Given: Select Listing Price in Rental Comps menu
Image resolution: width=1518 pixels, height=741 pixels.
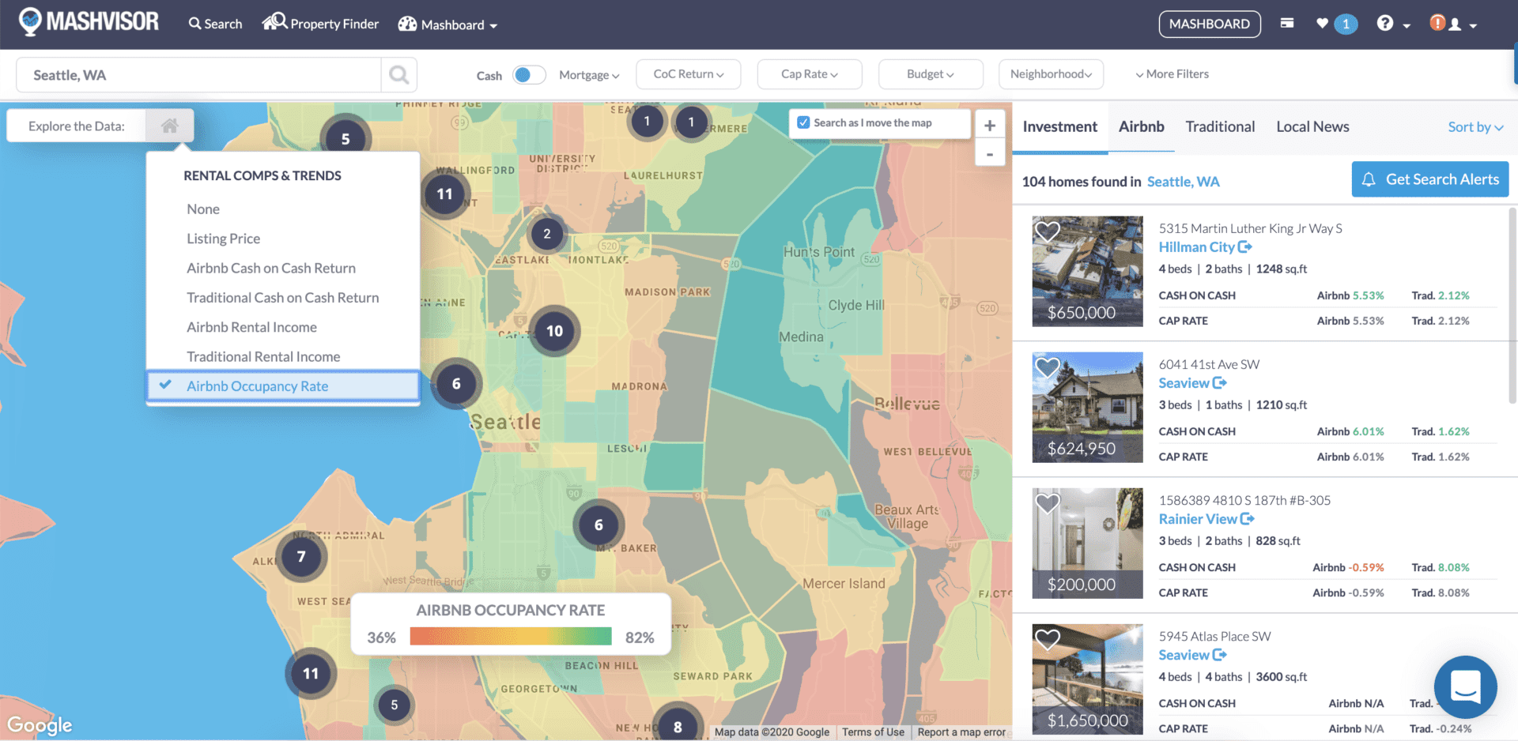Looking at the screenshot, I should coord(223,238).
